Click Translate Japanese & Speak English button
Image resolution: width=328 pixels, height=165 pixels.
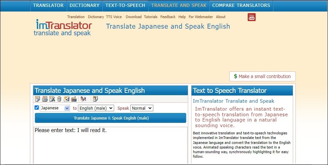pos(111,118)
